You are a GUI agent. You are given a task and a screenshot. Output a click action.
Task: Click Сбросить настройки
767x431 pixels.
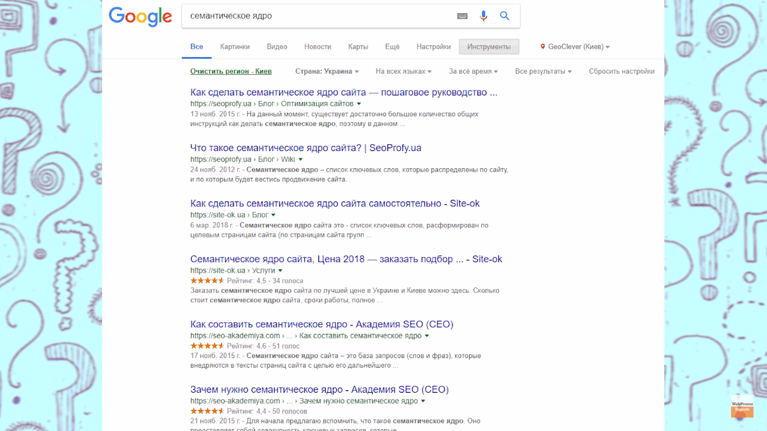tap(622, 71)
